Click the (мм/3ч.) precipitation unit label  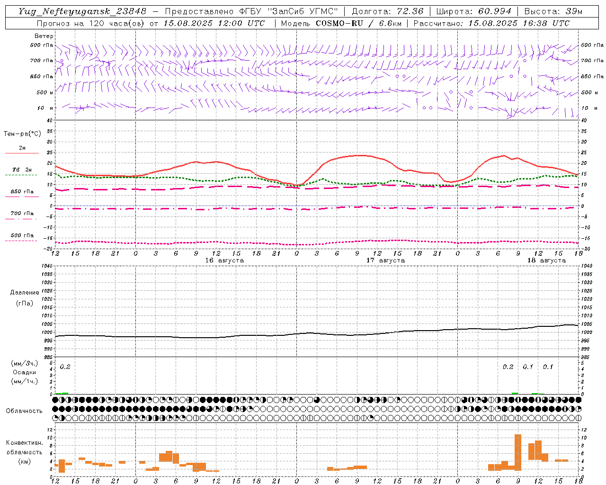[24, 363]
